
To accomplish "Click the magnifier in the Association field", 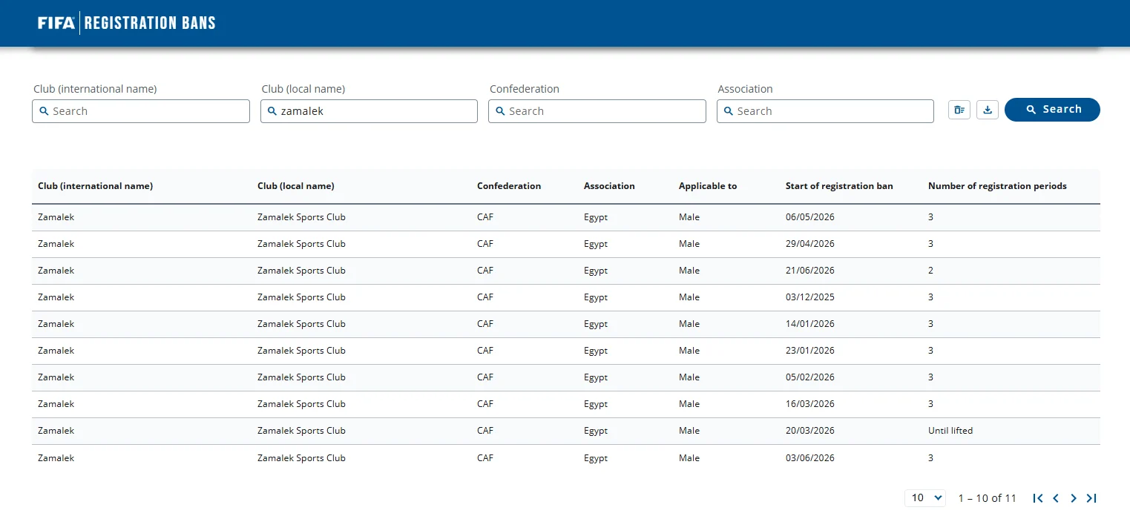I will [728, 111].
